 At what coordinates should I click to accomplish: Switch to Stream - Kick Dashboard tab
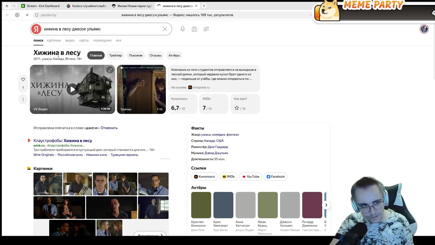click(40, 6)
